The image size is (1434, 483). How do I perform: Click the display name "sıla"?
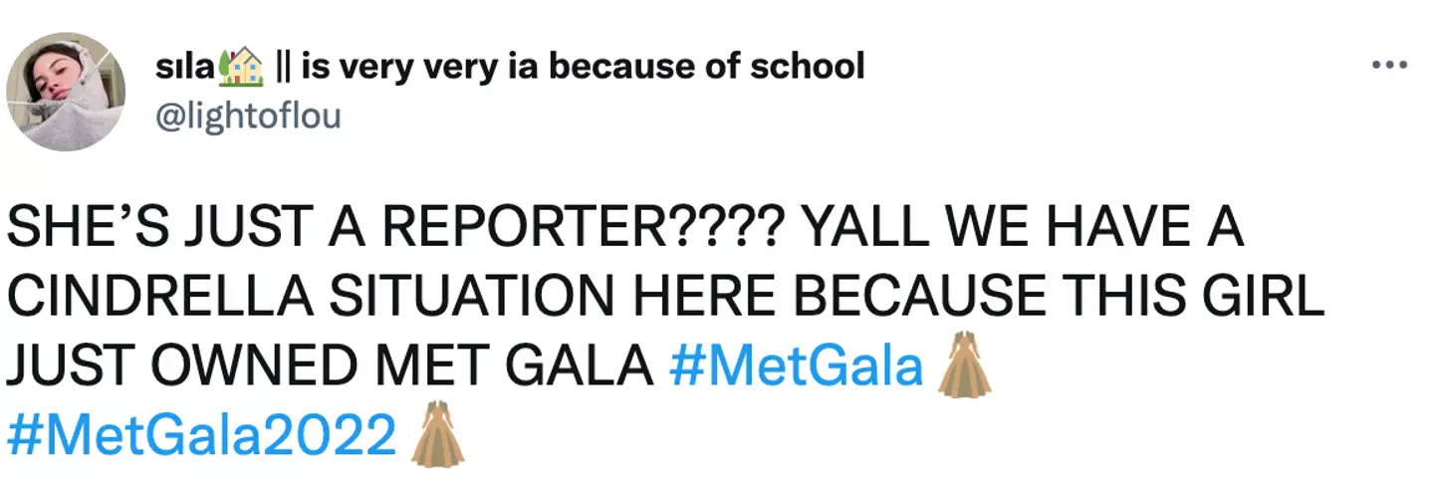pos(186,67)
